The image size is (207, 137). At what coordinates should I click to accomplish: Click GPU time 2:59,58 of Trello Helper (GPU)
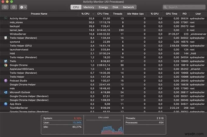pyautogui.click(x=174, y=46)
